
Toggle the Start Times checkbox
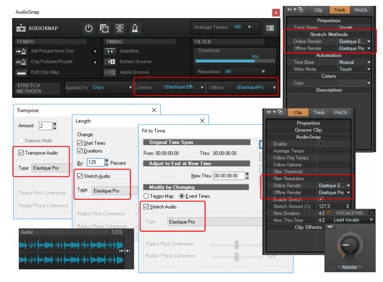point(80,143)
